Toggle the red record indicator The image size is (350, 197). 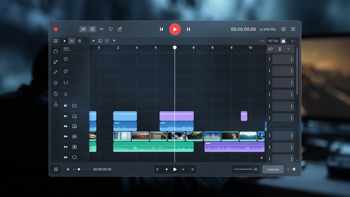(x=56, y=29)
